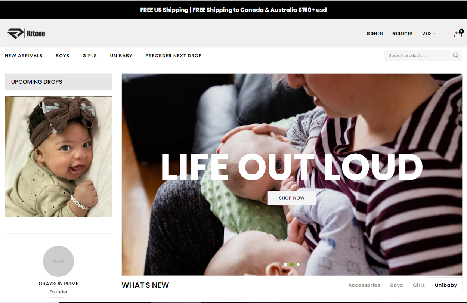This screenshot has height=303, width=467.
Task: Select the active green carousel dot
Action: 292,265
